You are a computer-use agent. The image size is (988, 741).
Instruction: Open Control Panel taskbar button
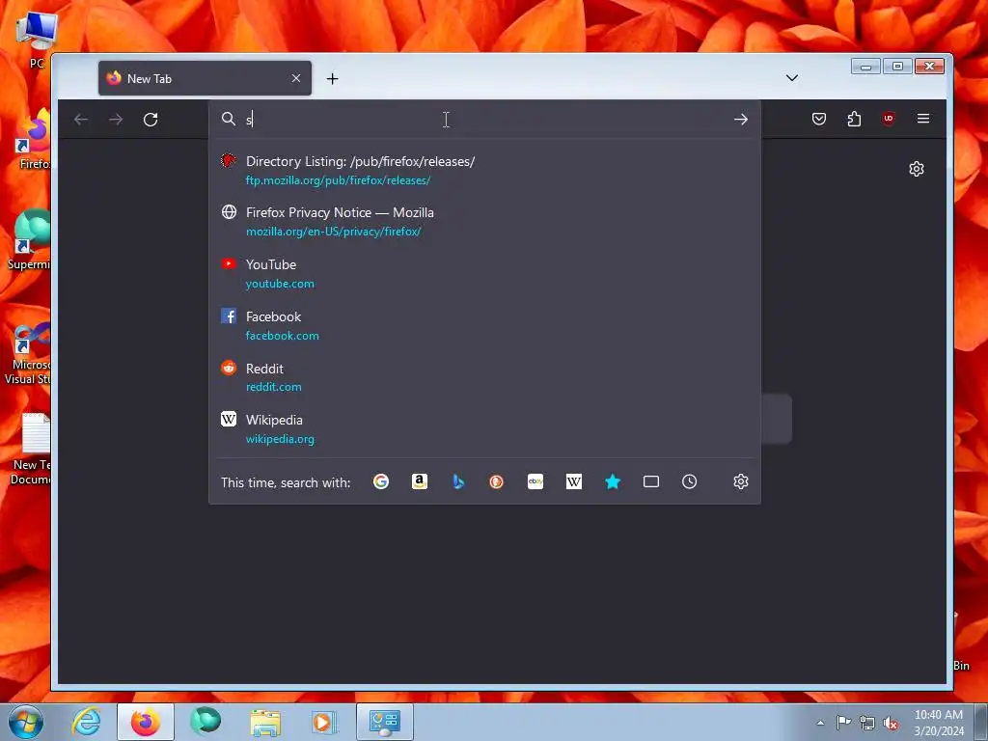[384, 722]
